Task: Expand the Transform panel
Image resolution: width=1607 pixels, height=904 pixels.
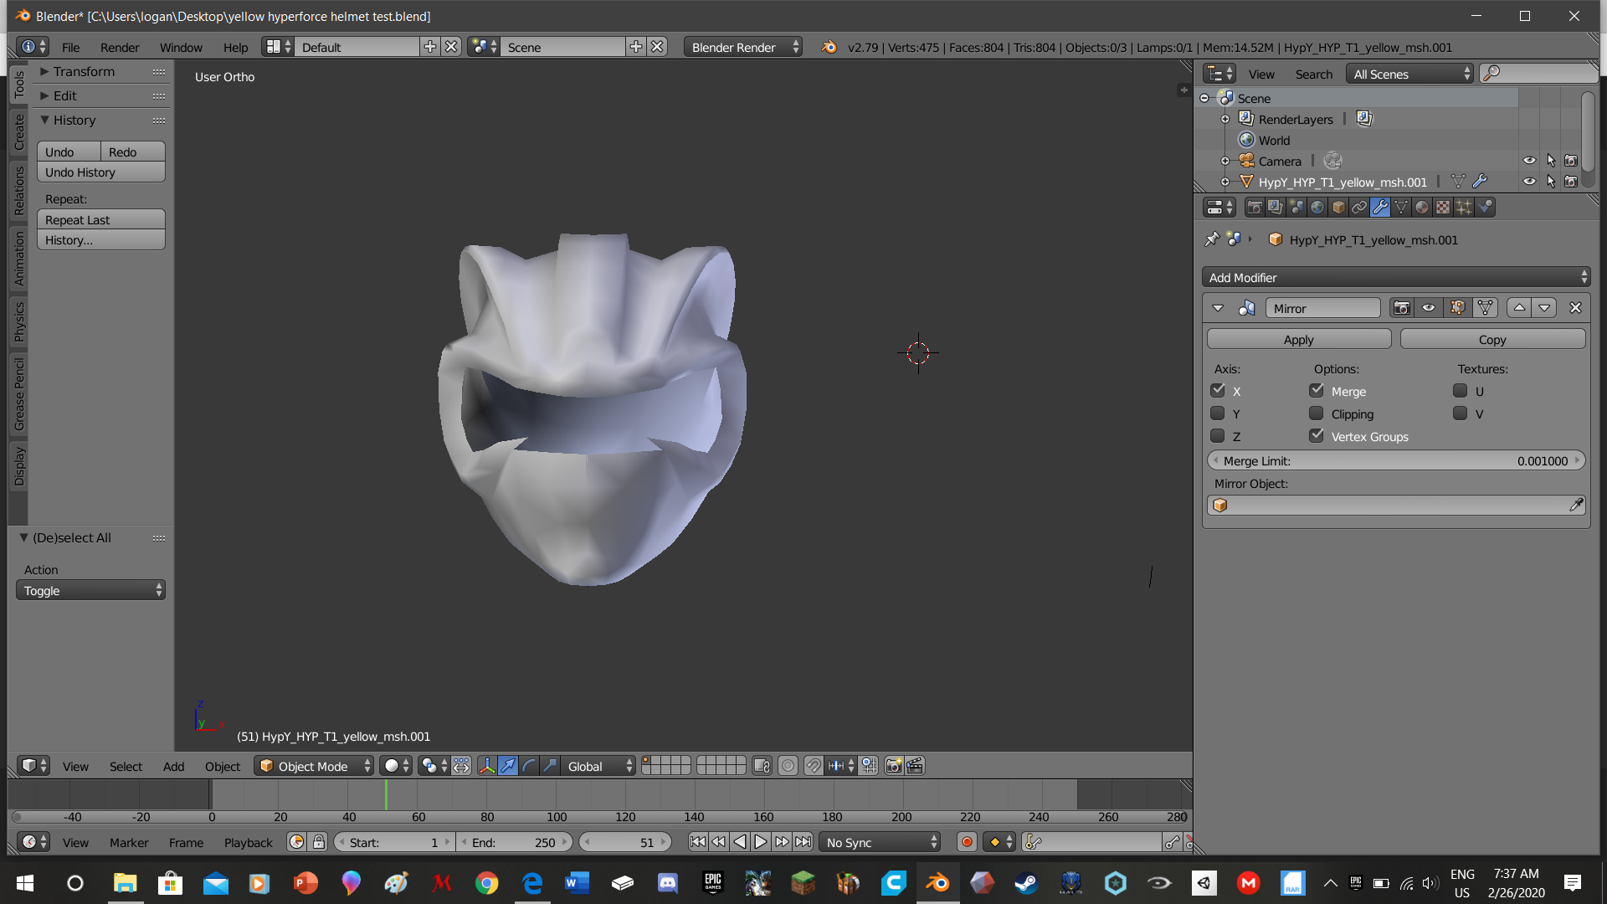Action: click(84, 72)
